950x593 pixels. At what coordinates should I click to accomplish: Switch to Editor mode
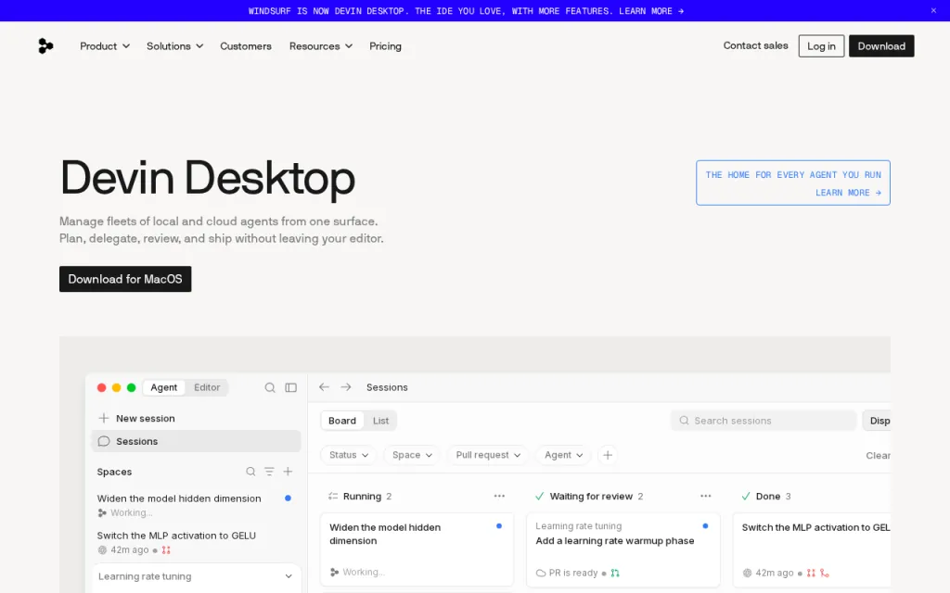click(207, 387)
